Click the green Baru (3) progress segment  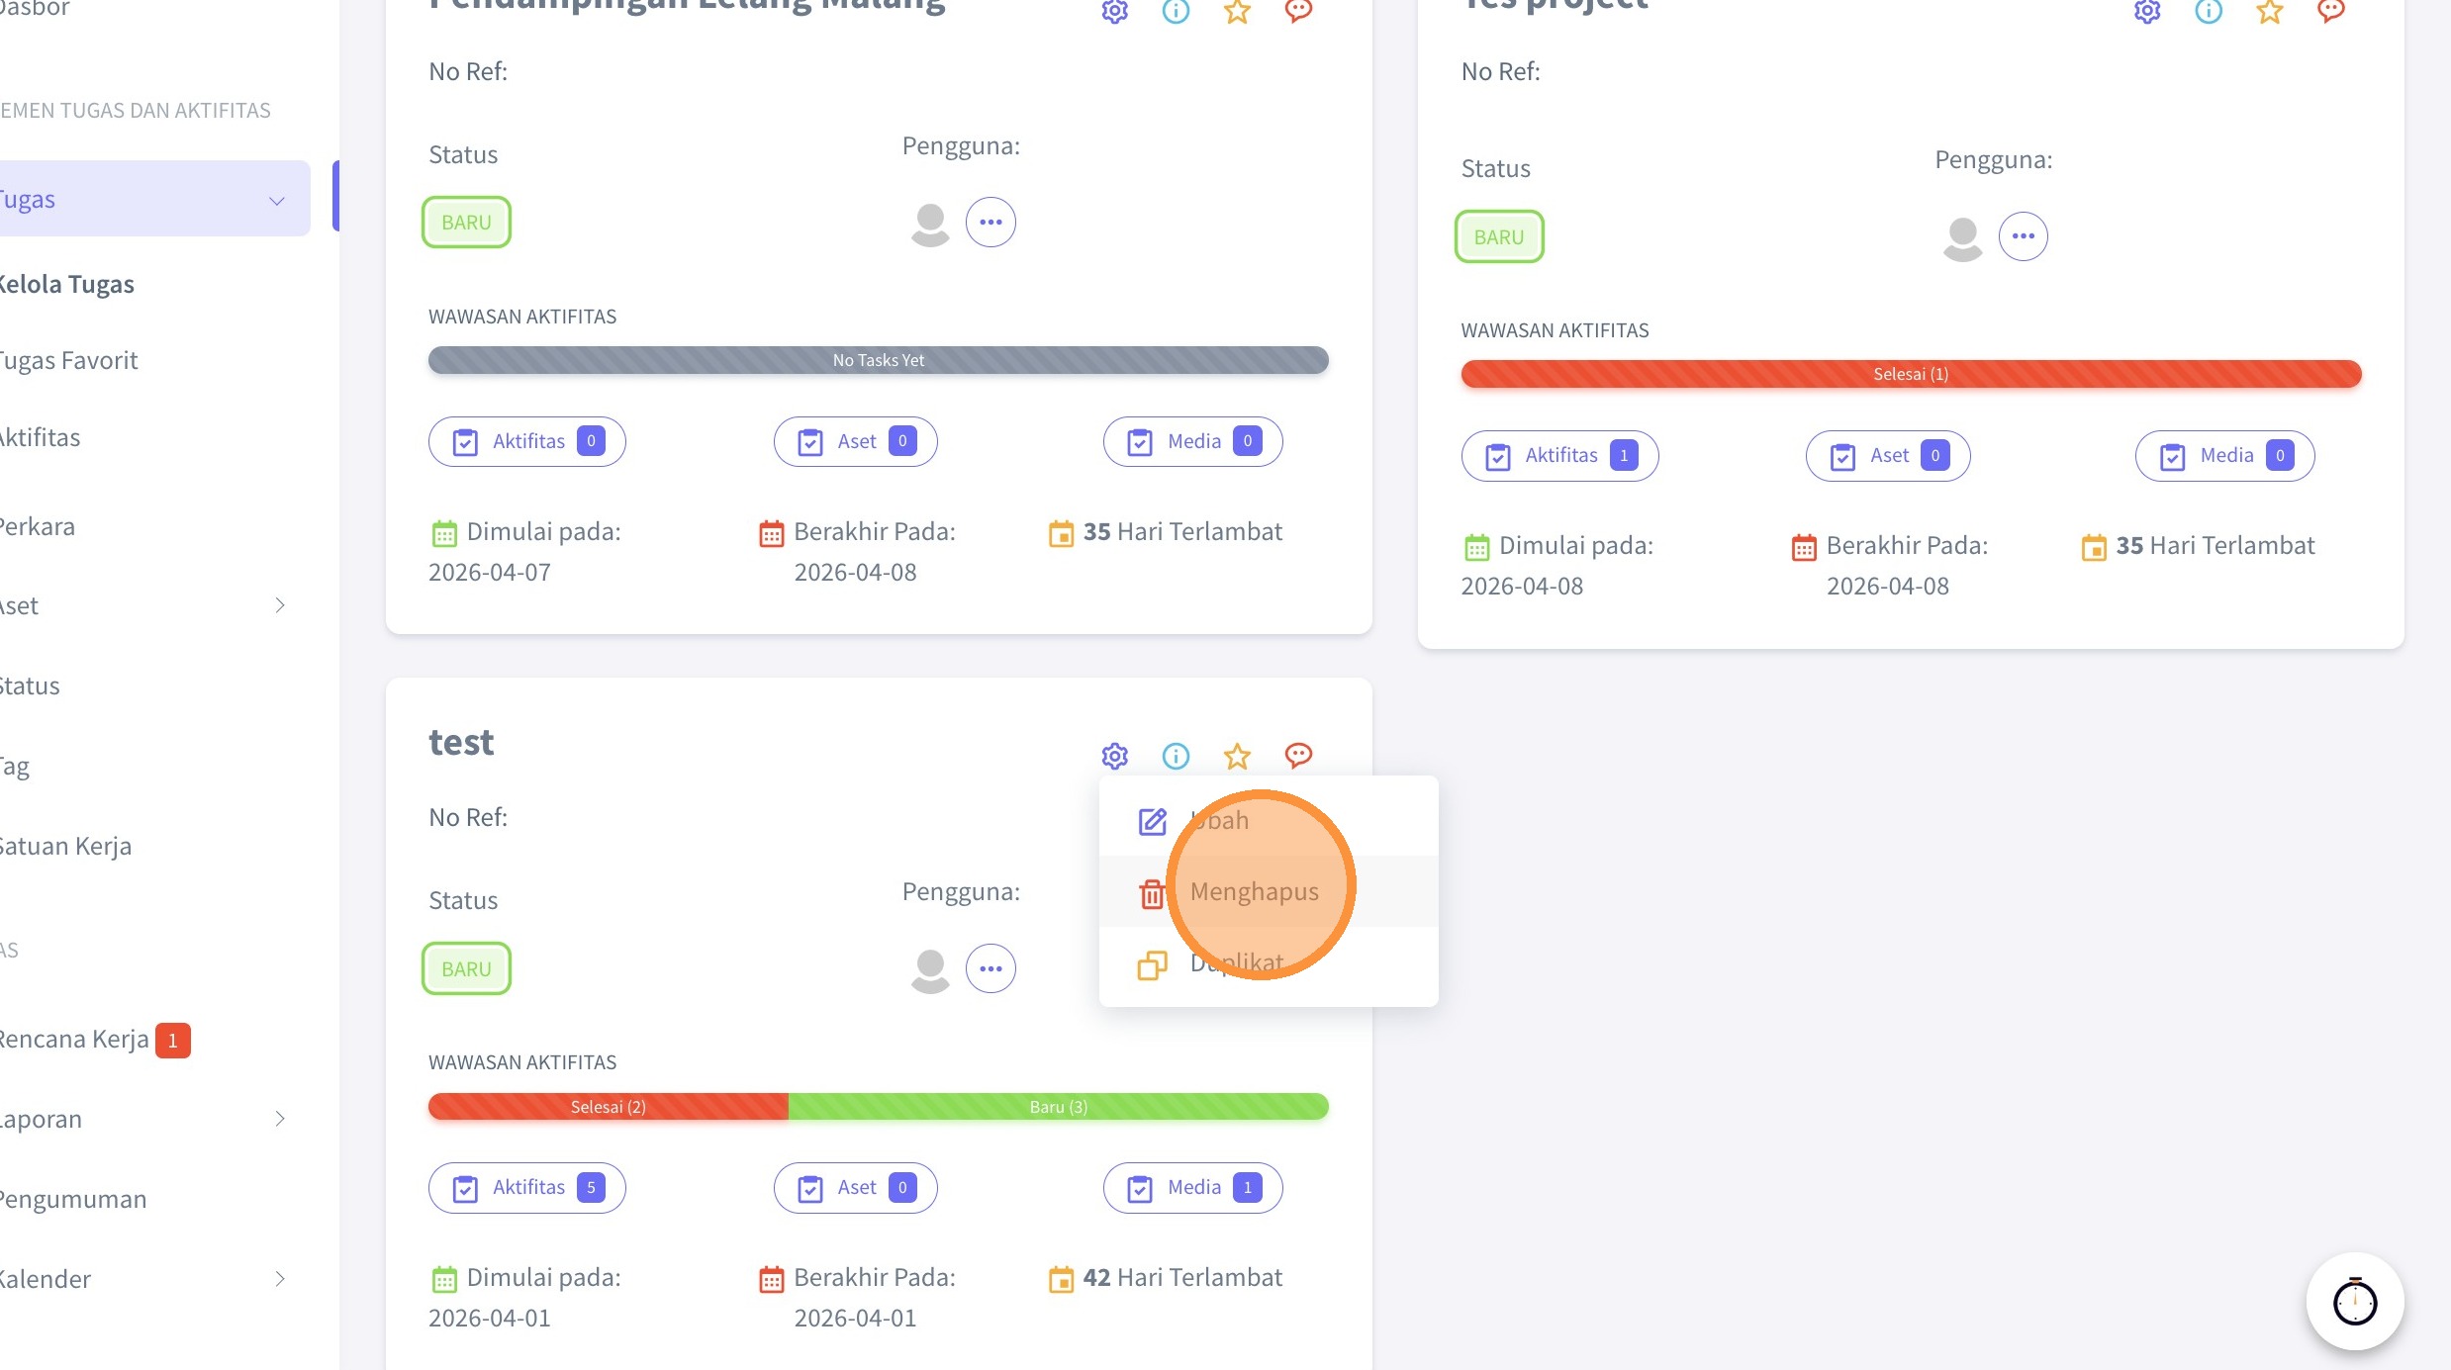[1059, 1106]
